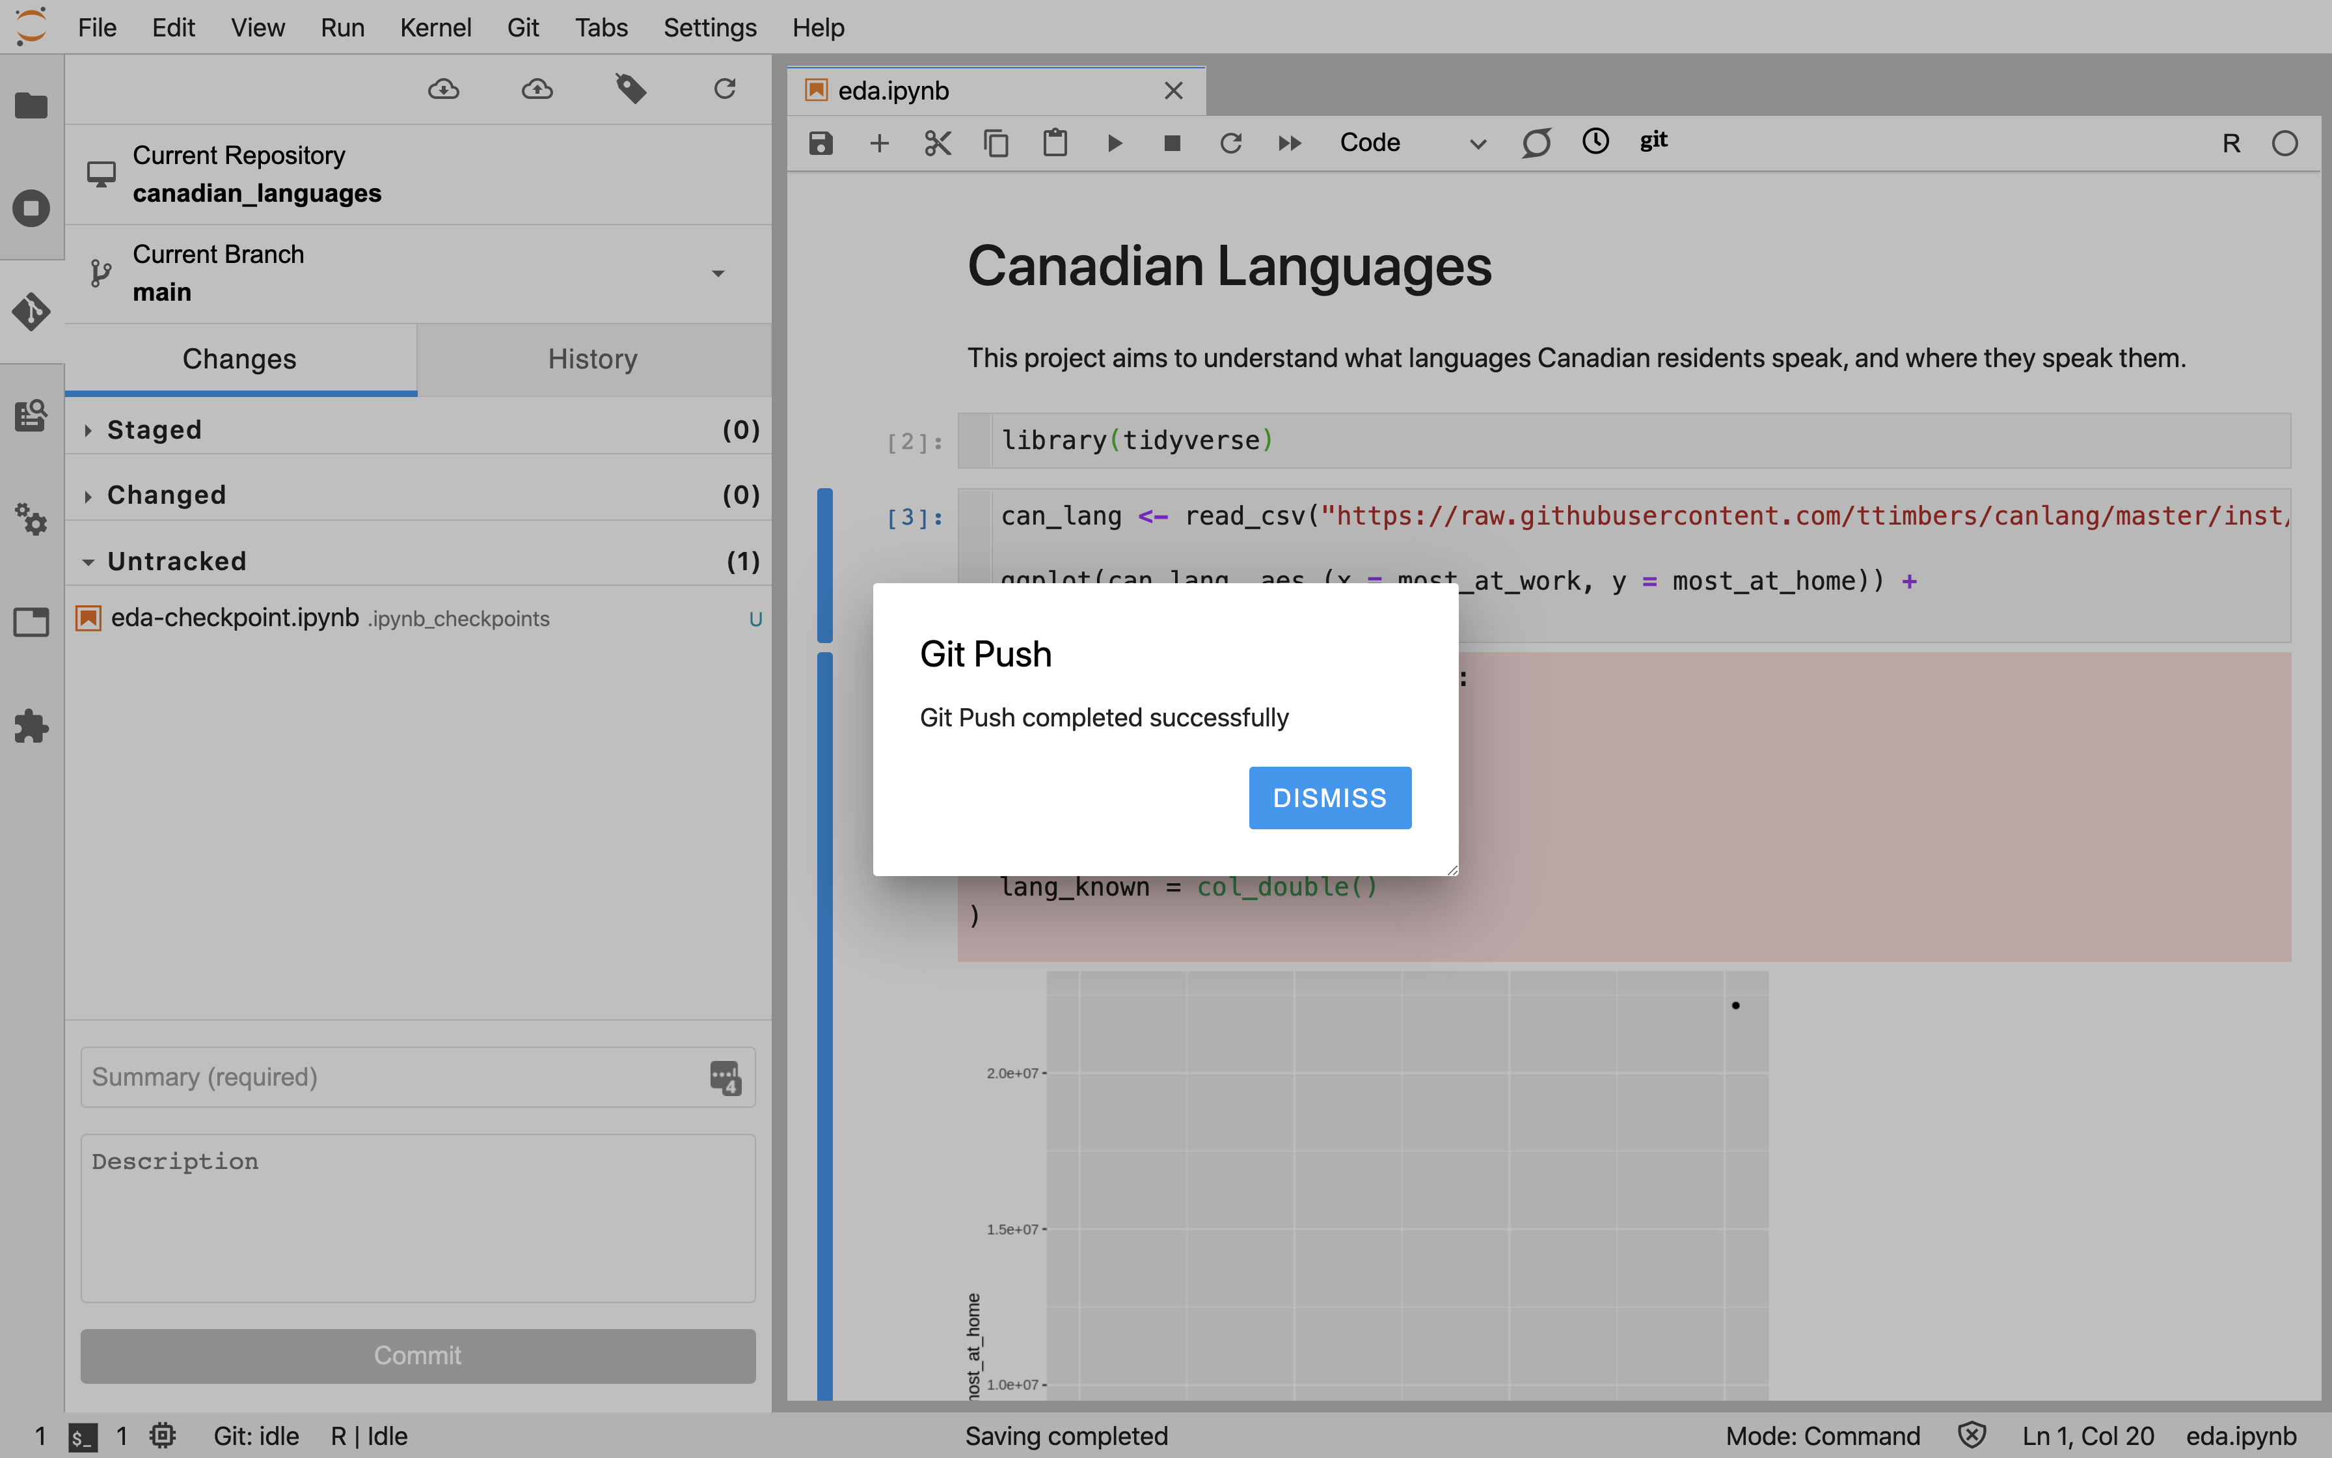Image resolution: width=2332 pixels, height=1458 pixels.
Task: Open the Open Tabs sidebar icon
Action: pyautogui.click(x=31, y=622)
